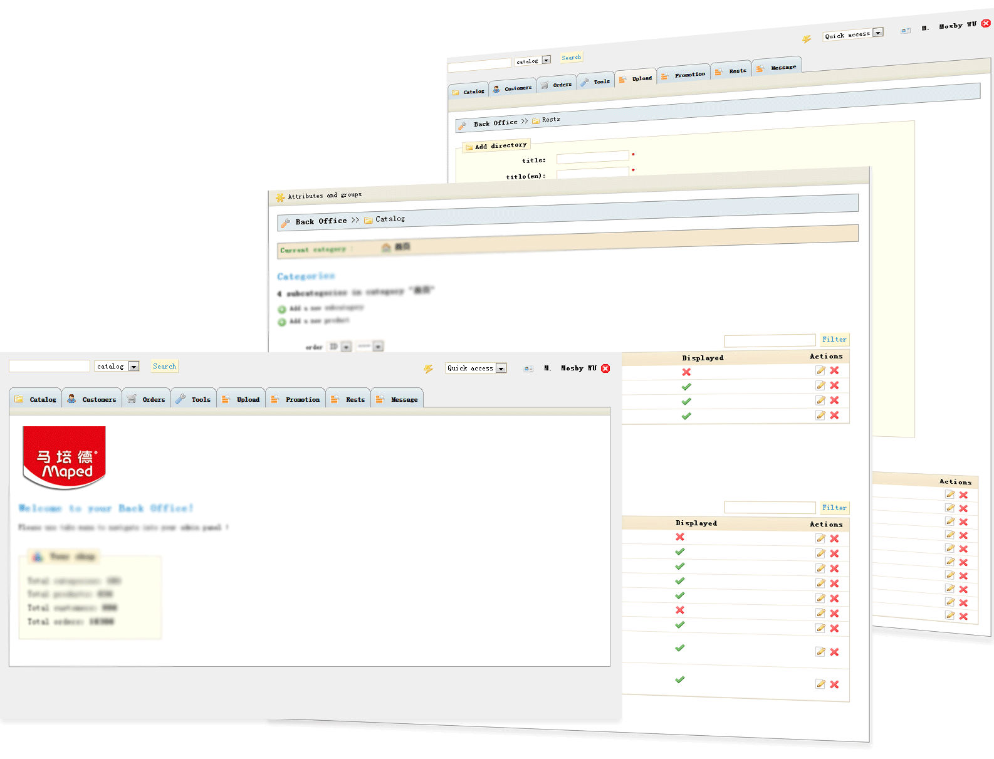Click the upper green plus icon under Categories
This screenshot has height=759, width=994.
point(282,309)
